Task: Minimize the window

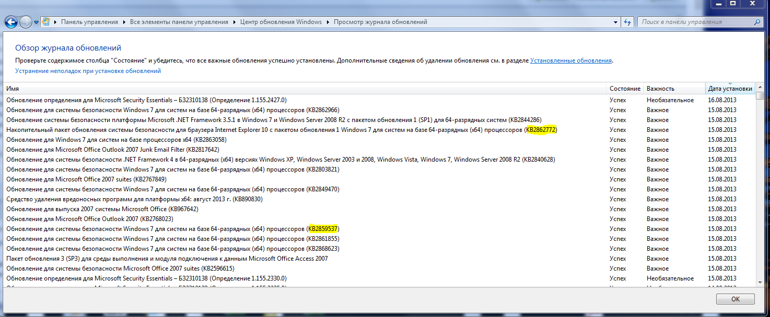Action: [718, 4]
